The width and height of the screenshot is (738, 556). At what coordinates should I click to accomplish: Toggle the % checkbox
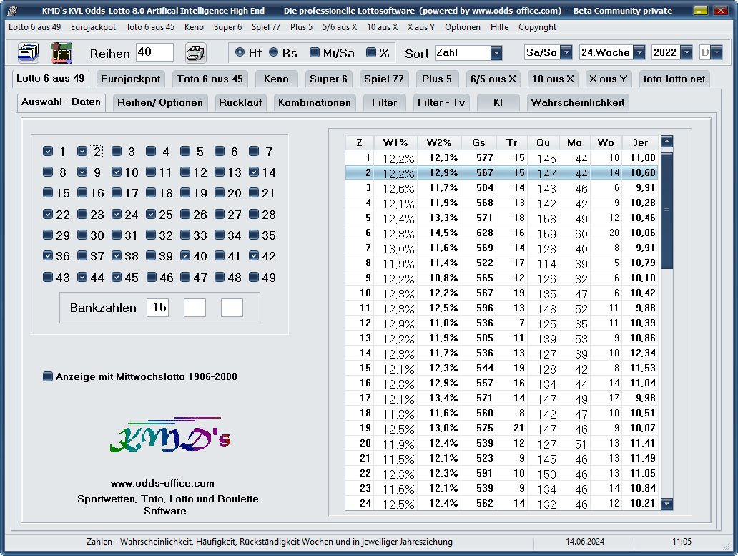[371, 52]
